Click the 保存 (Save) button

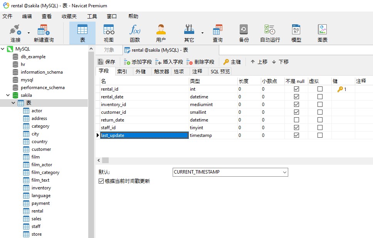[107, 62]
